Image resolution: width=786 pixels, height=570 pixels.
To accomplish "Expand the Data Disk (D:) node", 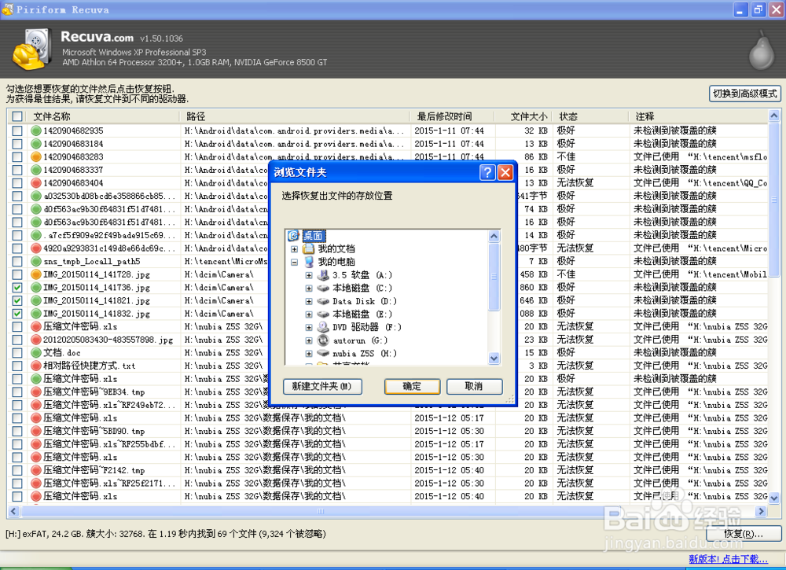I will pyautogui.click(x=309, y=301).
